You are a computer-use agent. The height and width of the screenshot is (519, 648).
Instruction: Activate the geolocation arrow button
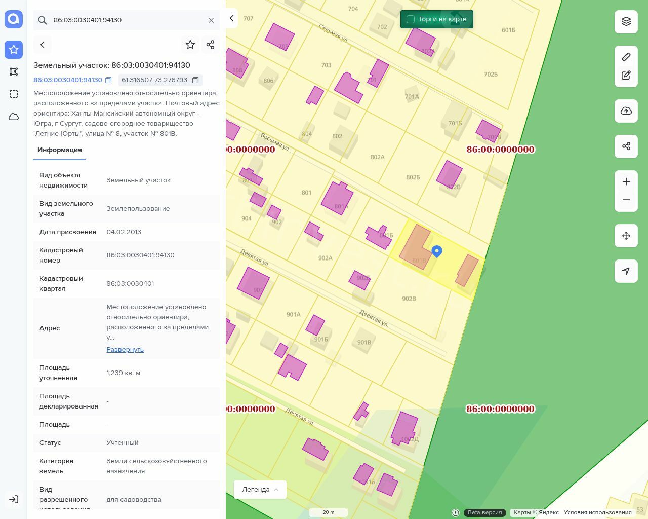coord(626,271)
